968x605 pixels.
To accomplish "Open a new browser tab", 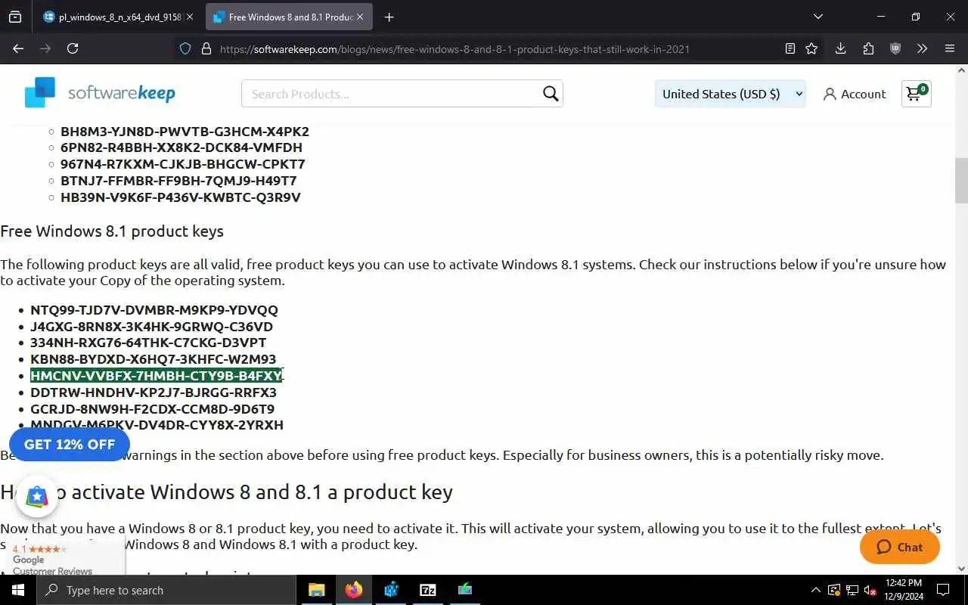I will click(389, 17).
